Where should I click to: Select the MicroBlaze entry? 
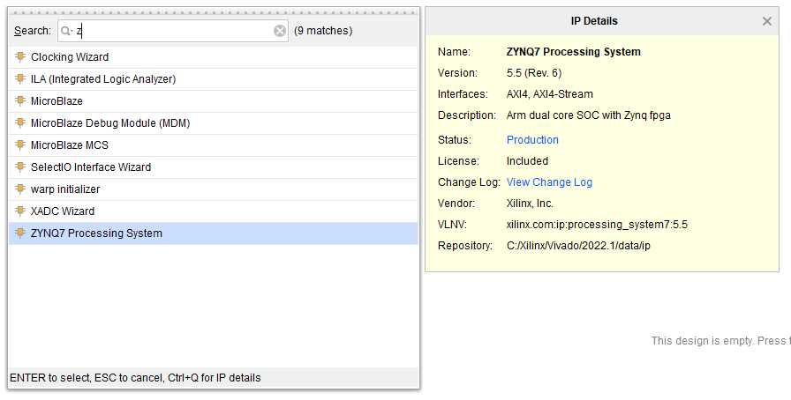tap(214, 100)
